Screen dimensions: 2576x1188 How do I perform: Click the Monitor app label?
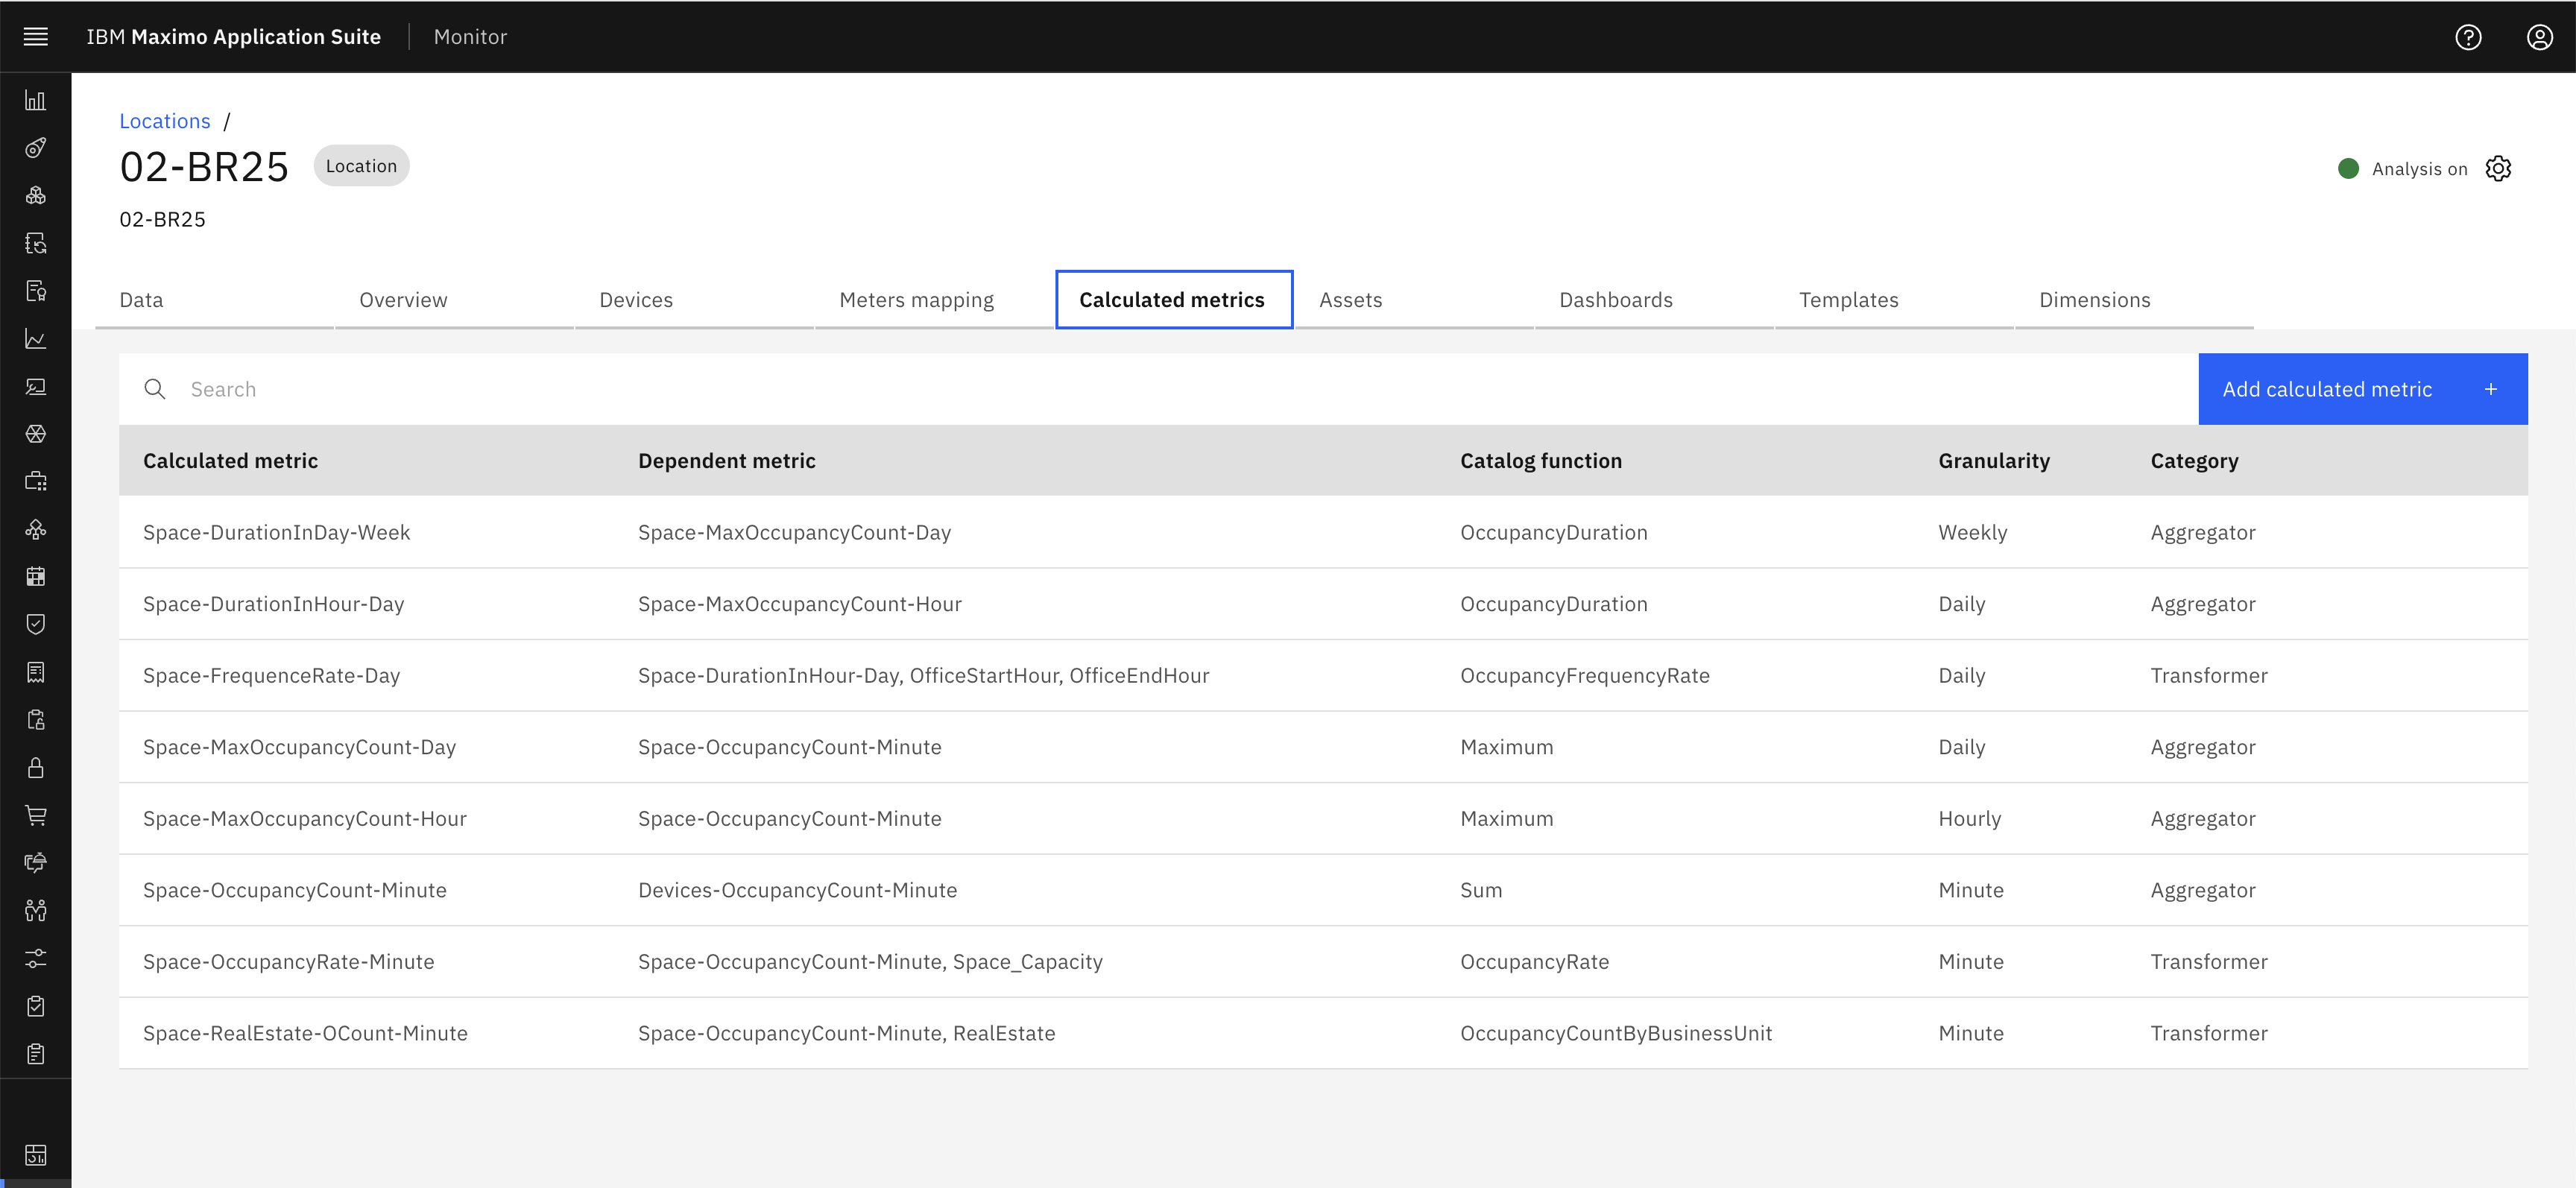point(470,37)
